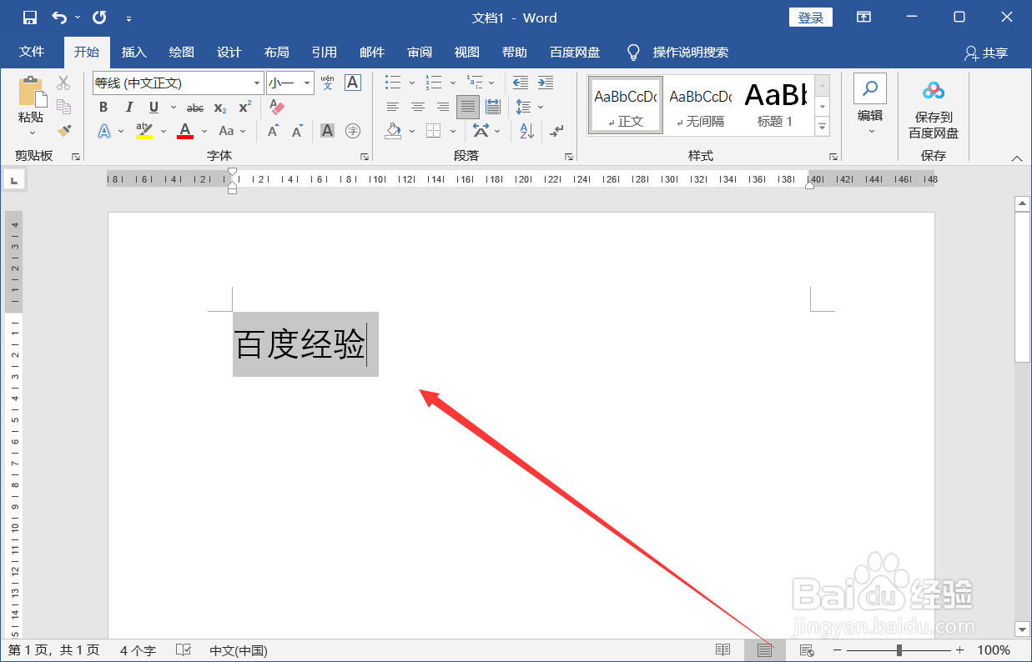Align text to the right
Image resolution: width=1032 pixels, height=662 pixels.
[x=443, y=107]
